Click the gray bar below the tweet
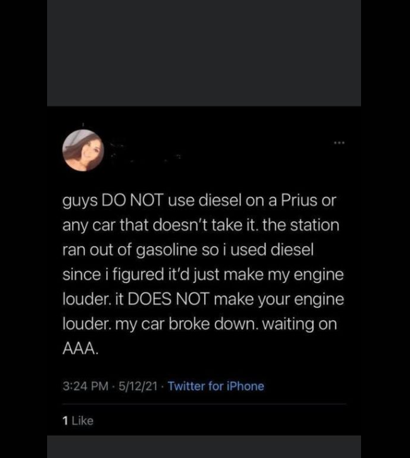This screenshot has width=410, height=458. pos(204,446)
